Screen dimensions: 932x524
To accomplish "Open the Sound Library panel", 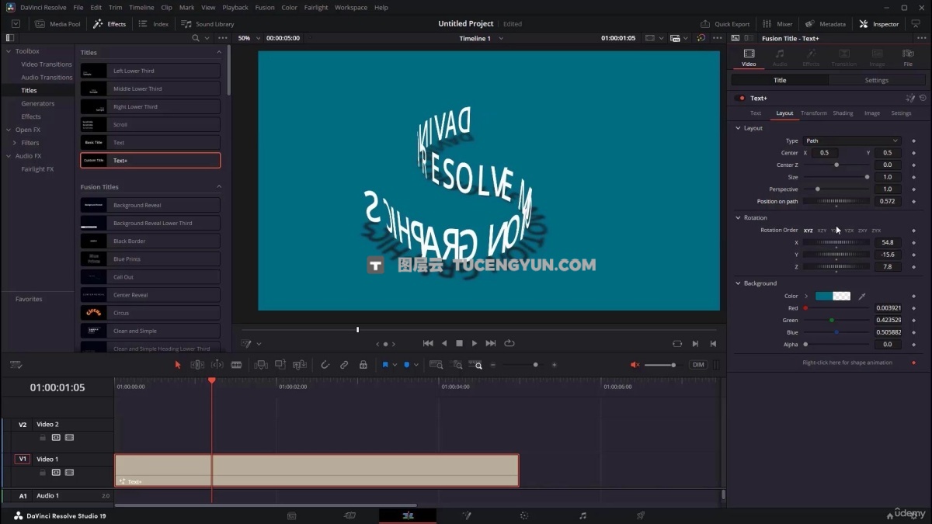I will (x=208, y=24).
